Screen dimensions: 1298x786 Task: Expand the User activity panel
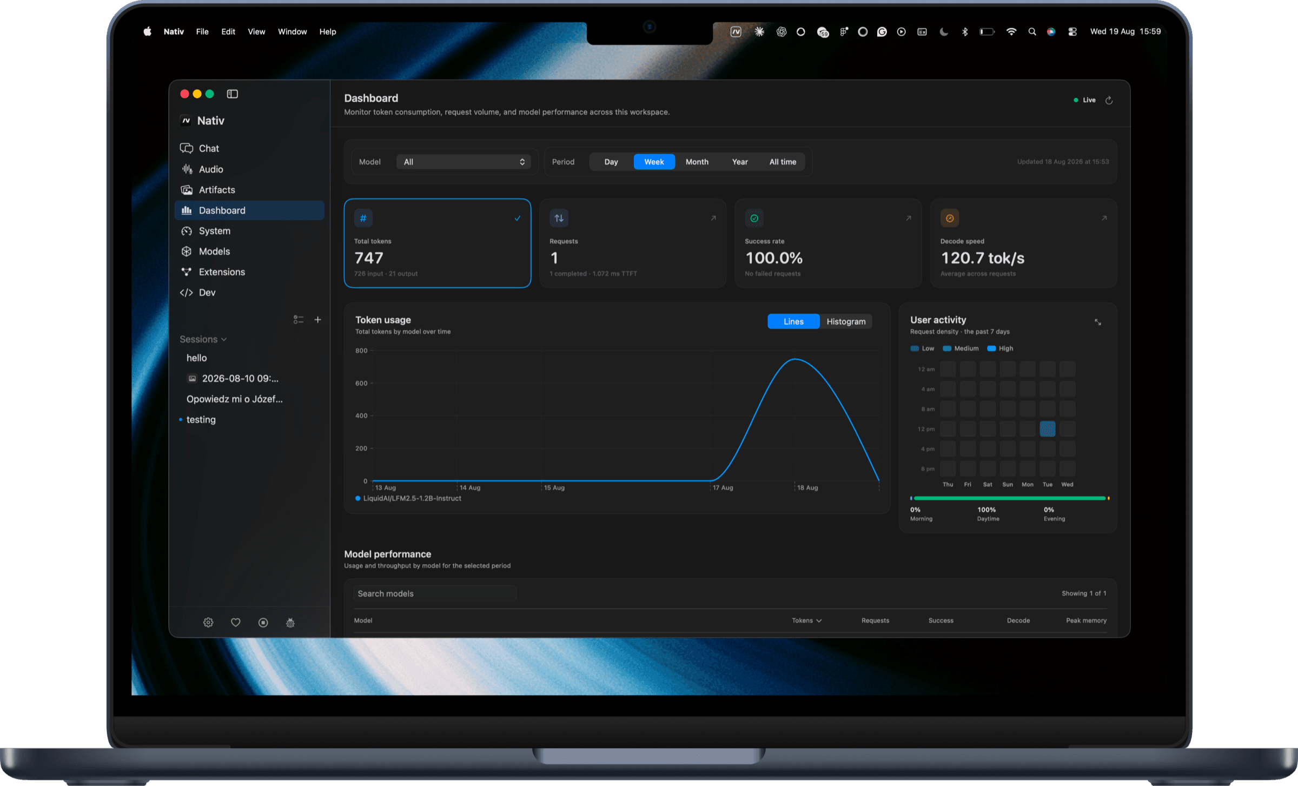pos(1098,322)
